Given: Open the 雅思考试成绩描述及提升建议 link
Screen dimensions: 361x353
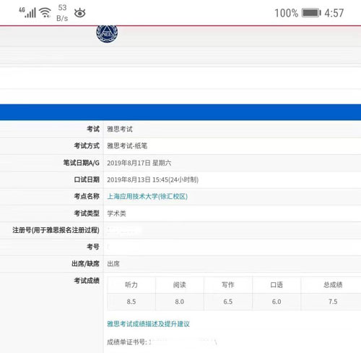Looking at the screenshot, I should click(148, 324).
